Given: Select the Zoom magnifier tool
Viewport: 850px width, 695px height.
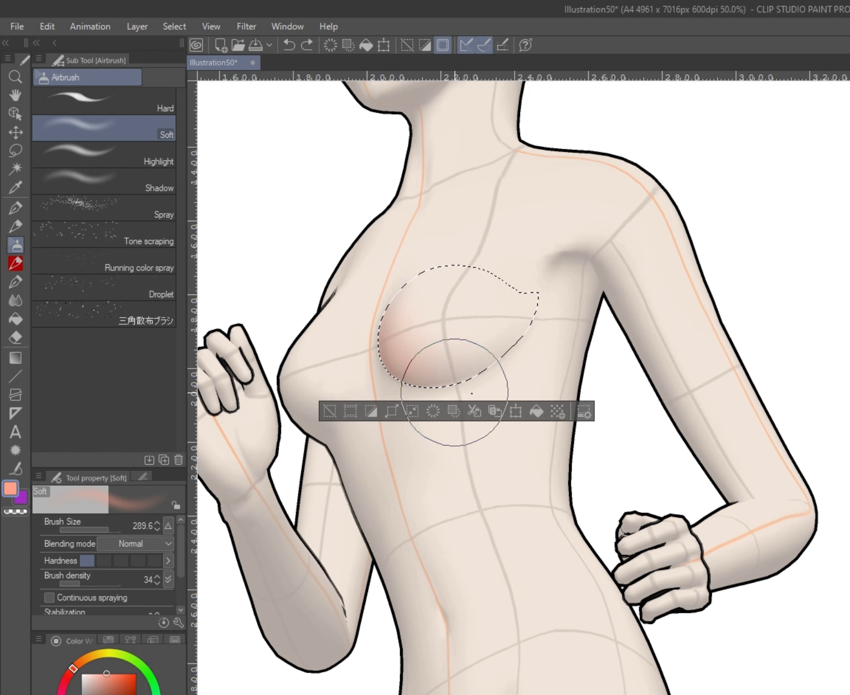Looking at the screenshot, I should [15, 77].
